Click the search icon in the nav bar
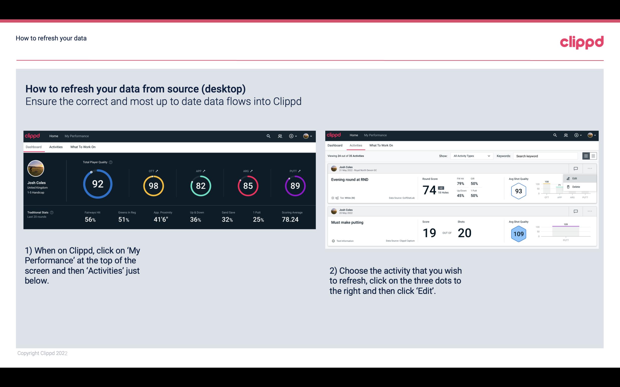The image size is (620, 387). [268, 135]
